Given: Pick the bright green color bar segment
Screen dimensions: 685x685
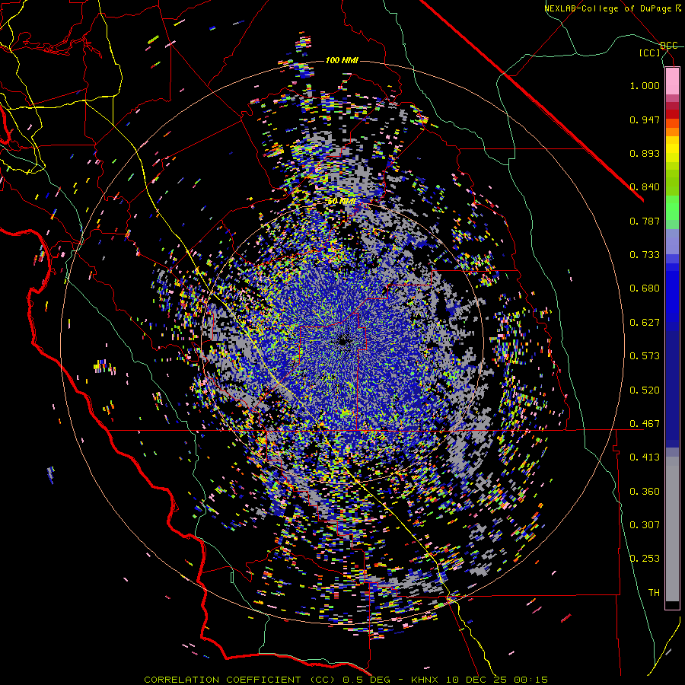Looking at the screenshot, I should (672, 208).
